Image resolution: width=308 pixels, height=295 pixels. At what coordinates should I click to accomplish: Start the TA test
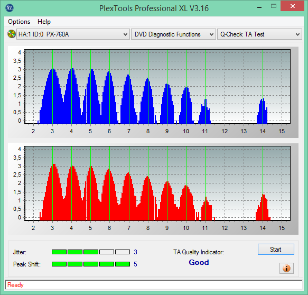[276, 249]
